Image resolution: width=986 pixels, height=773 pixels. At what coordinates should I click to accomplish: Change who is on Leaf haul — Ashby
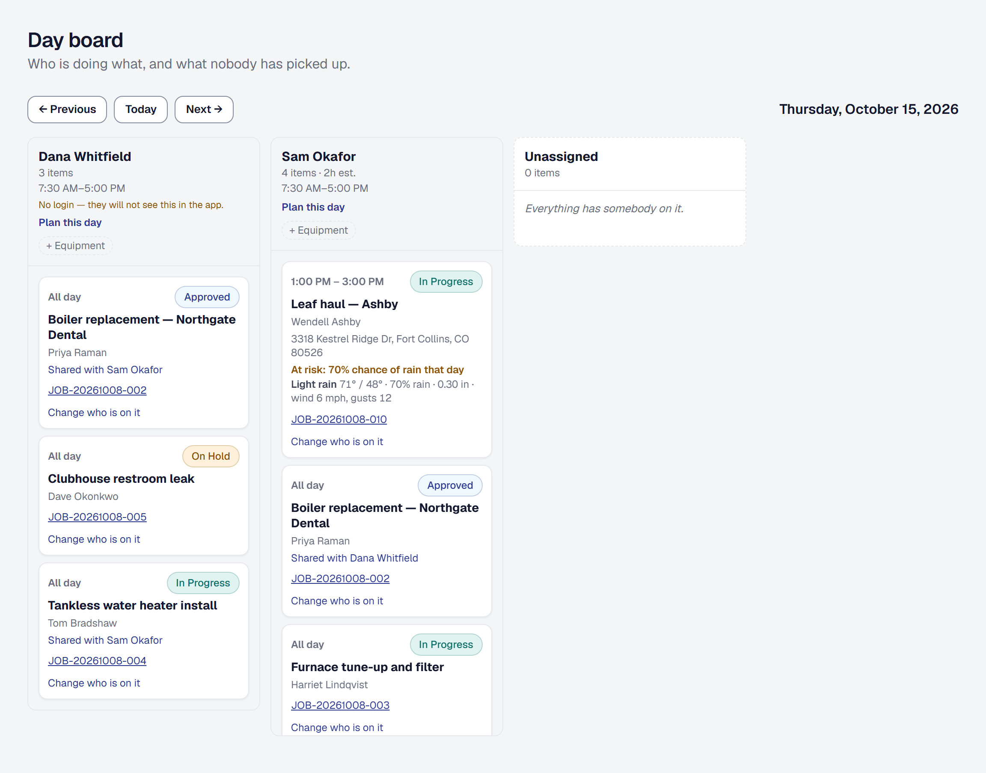pos(337,442)
